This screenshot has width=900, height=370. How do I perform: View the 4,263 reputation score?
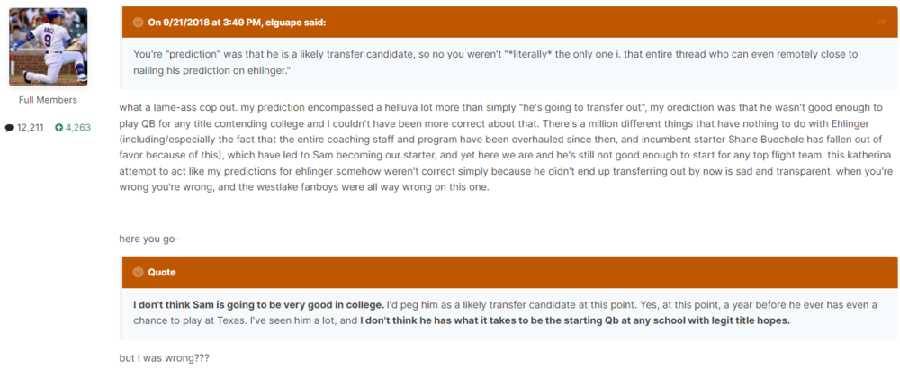[x=77, y=128]
